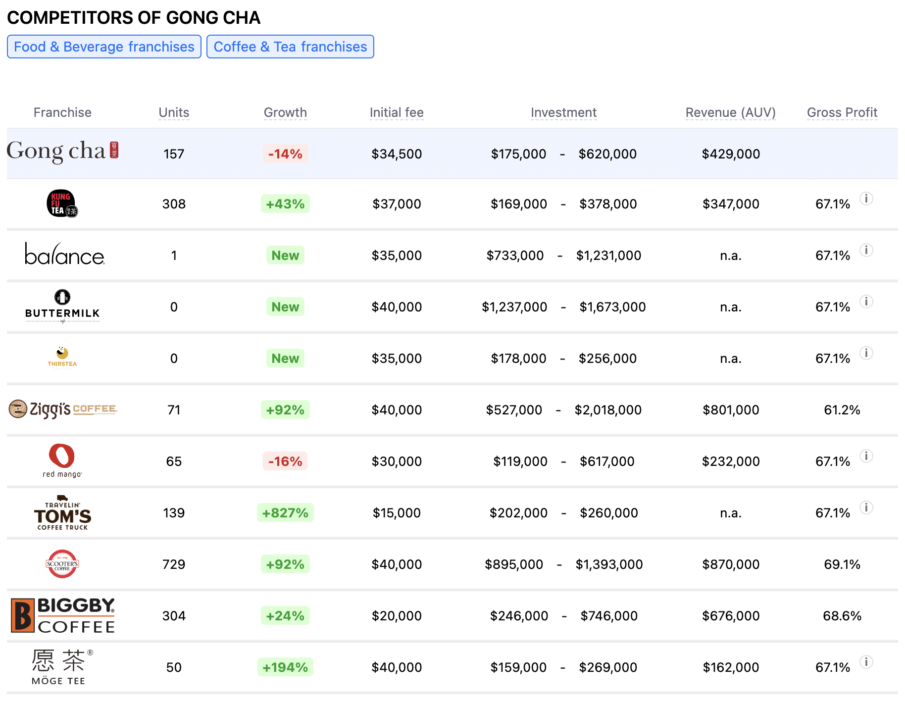Click the $1,237,000 investment minimum
The height and width of the screenshot is (707, 905).
(x=514, y=307)
